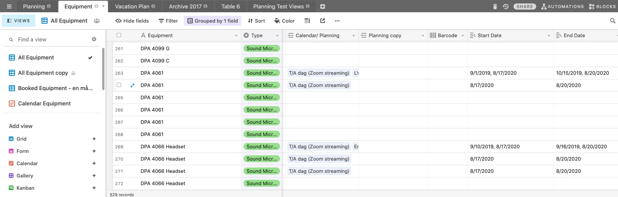Switch to the Vacation Plan tab
The image size is (618, 197).
coord(132,7)
